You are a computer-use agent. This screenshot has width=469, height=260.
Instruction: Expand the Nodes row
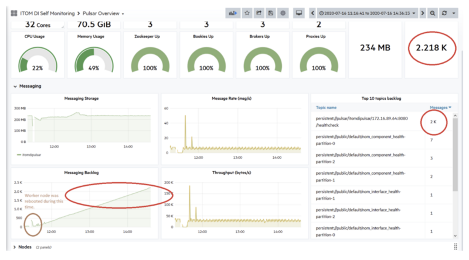(x=22, y=247)
